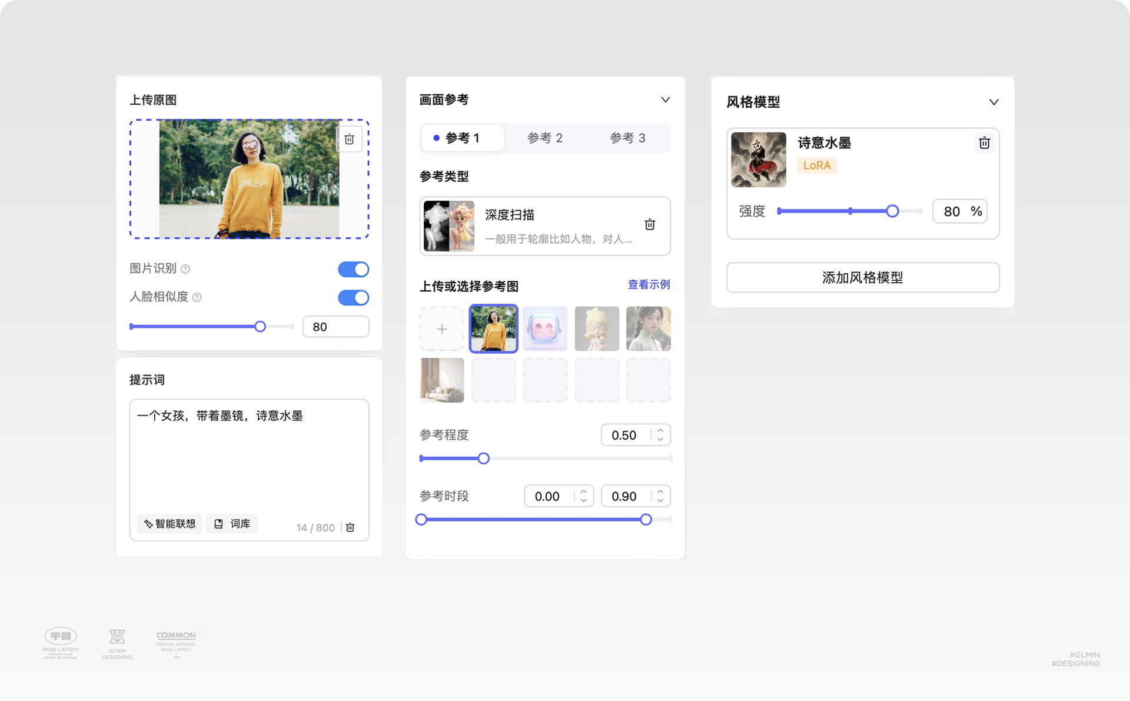Screen dimensions: 1130x701
Task: Delete the uploaded original image
Action: click(349, 139)
